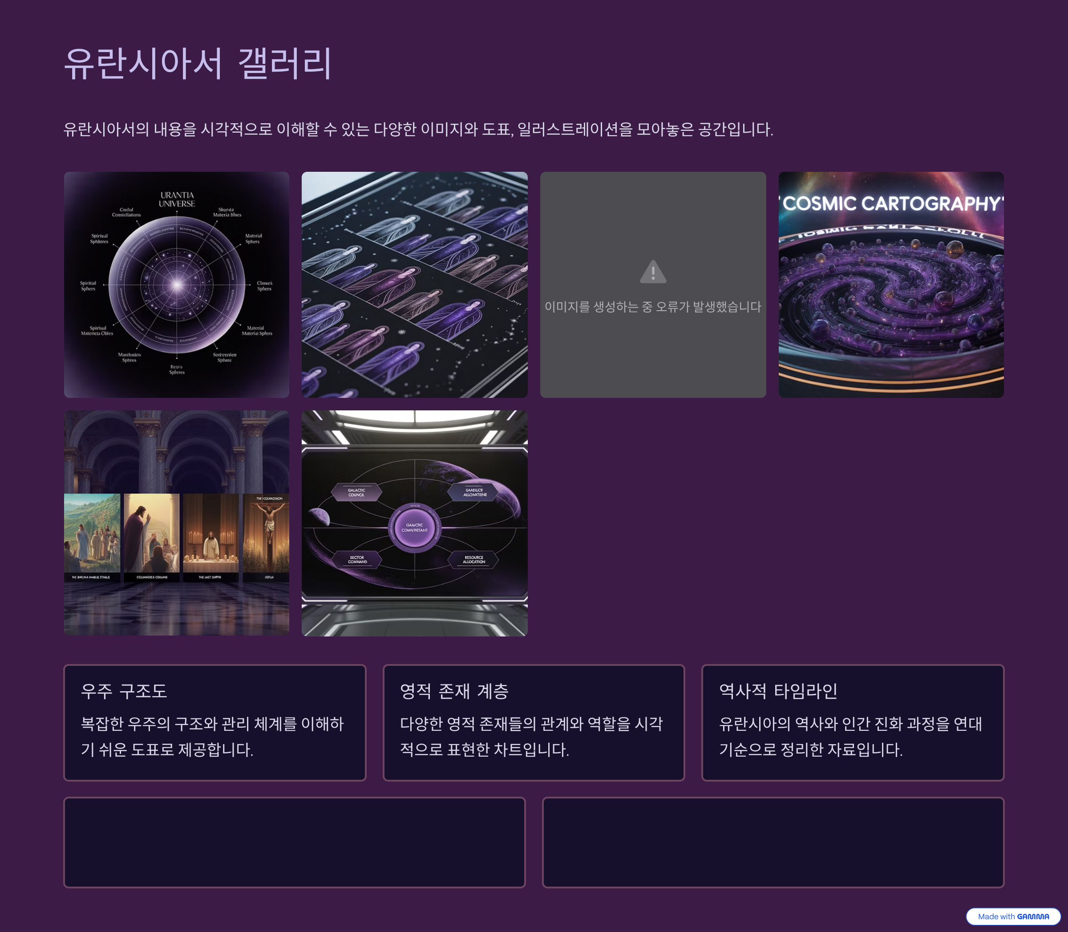Click the image error message text
Viewport: 1068px width, 932px height.
pyautogui.click(x=652, y=307)
